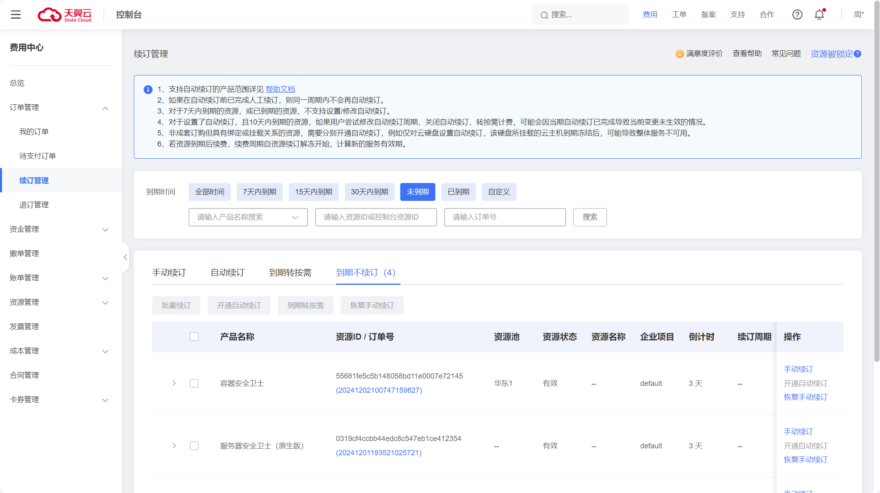Tick the select-all checkbox in table header
Image resolution: width=880 pixels, height=493 pixels.
click(x=194, y=336)
